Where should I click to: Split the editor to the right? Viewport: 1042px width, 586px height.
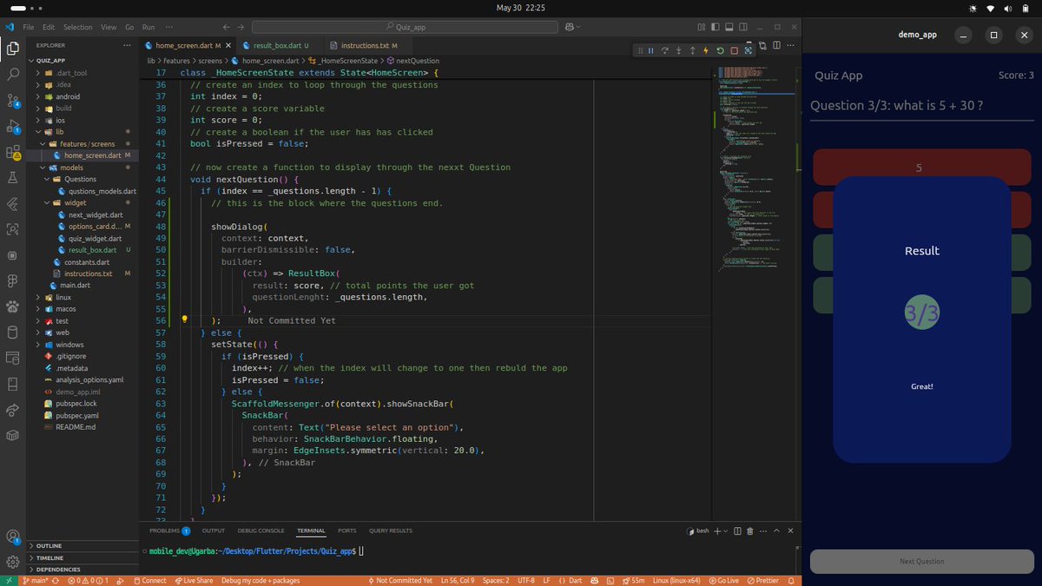775,45
